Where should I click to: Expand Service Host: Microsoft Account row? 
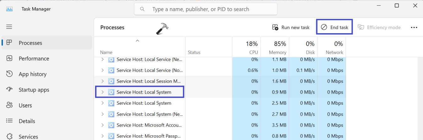[102, 125]
